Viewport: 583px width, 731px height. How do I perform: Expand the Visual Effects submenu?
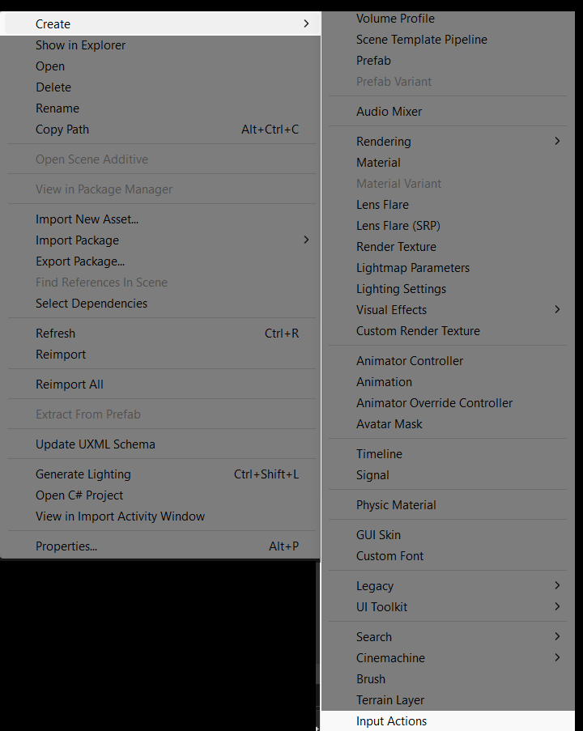tap(391, 310)
